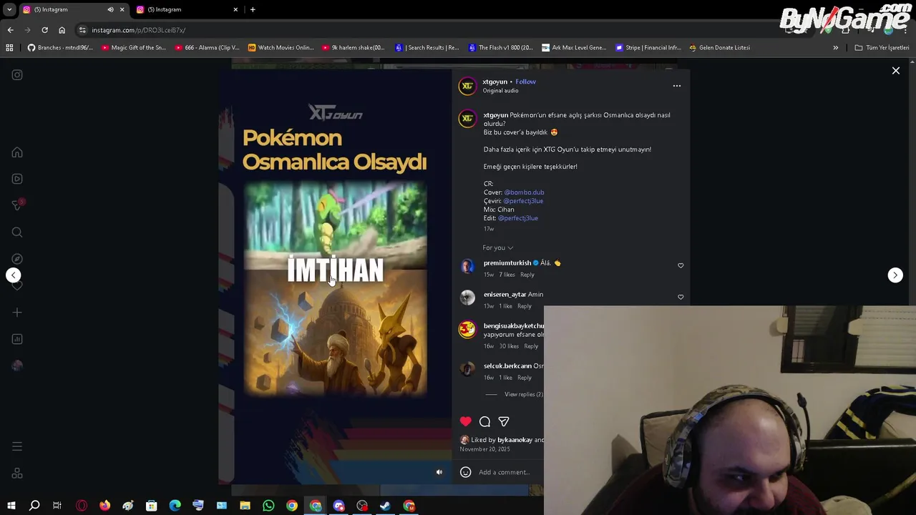Open Tüm Yer İşaretleri bookmarks folder
Viewport: 916px width, 515px height.
[882, 48]
